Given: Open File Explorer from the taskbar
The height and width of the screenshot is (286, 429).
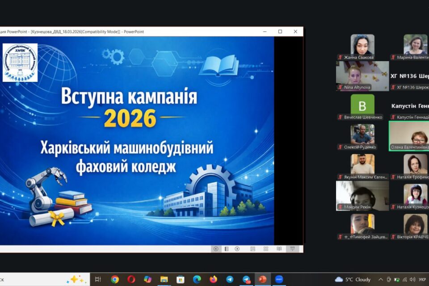Looking at the screenshot, I should 164,279.
